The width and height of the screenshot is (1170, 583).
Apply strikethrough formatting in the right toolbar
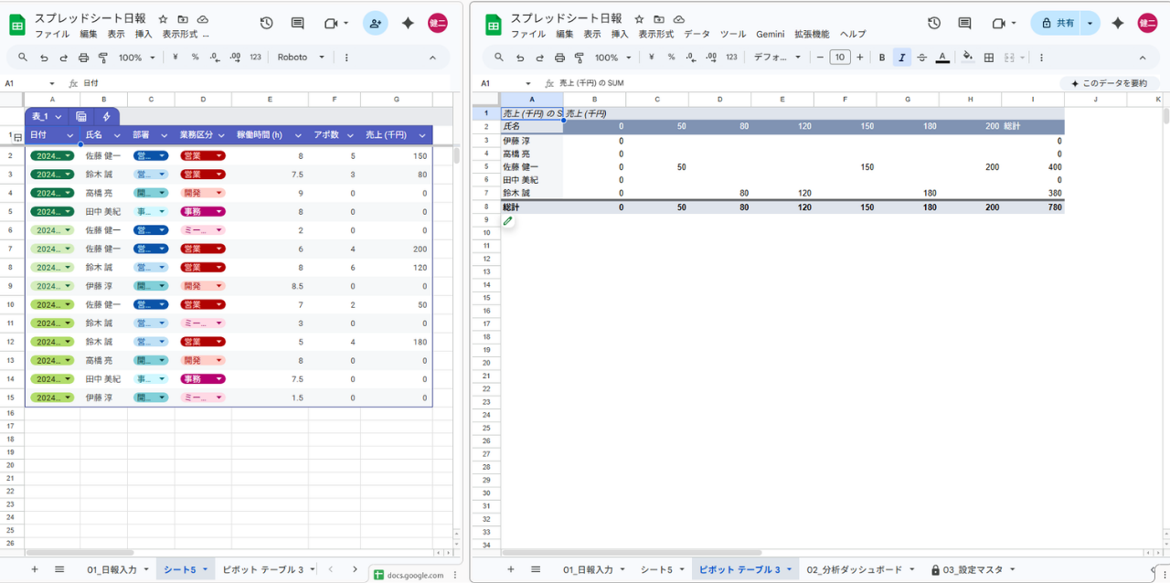click(x=921, y=57)
